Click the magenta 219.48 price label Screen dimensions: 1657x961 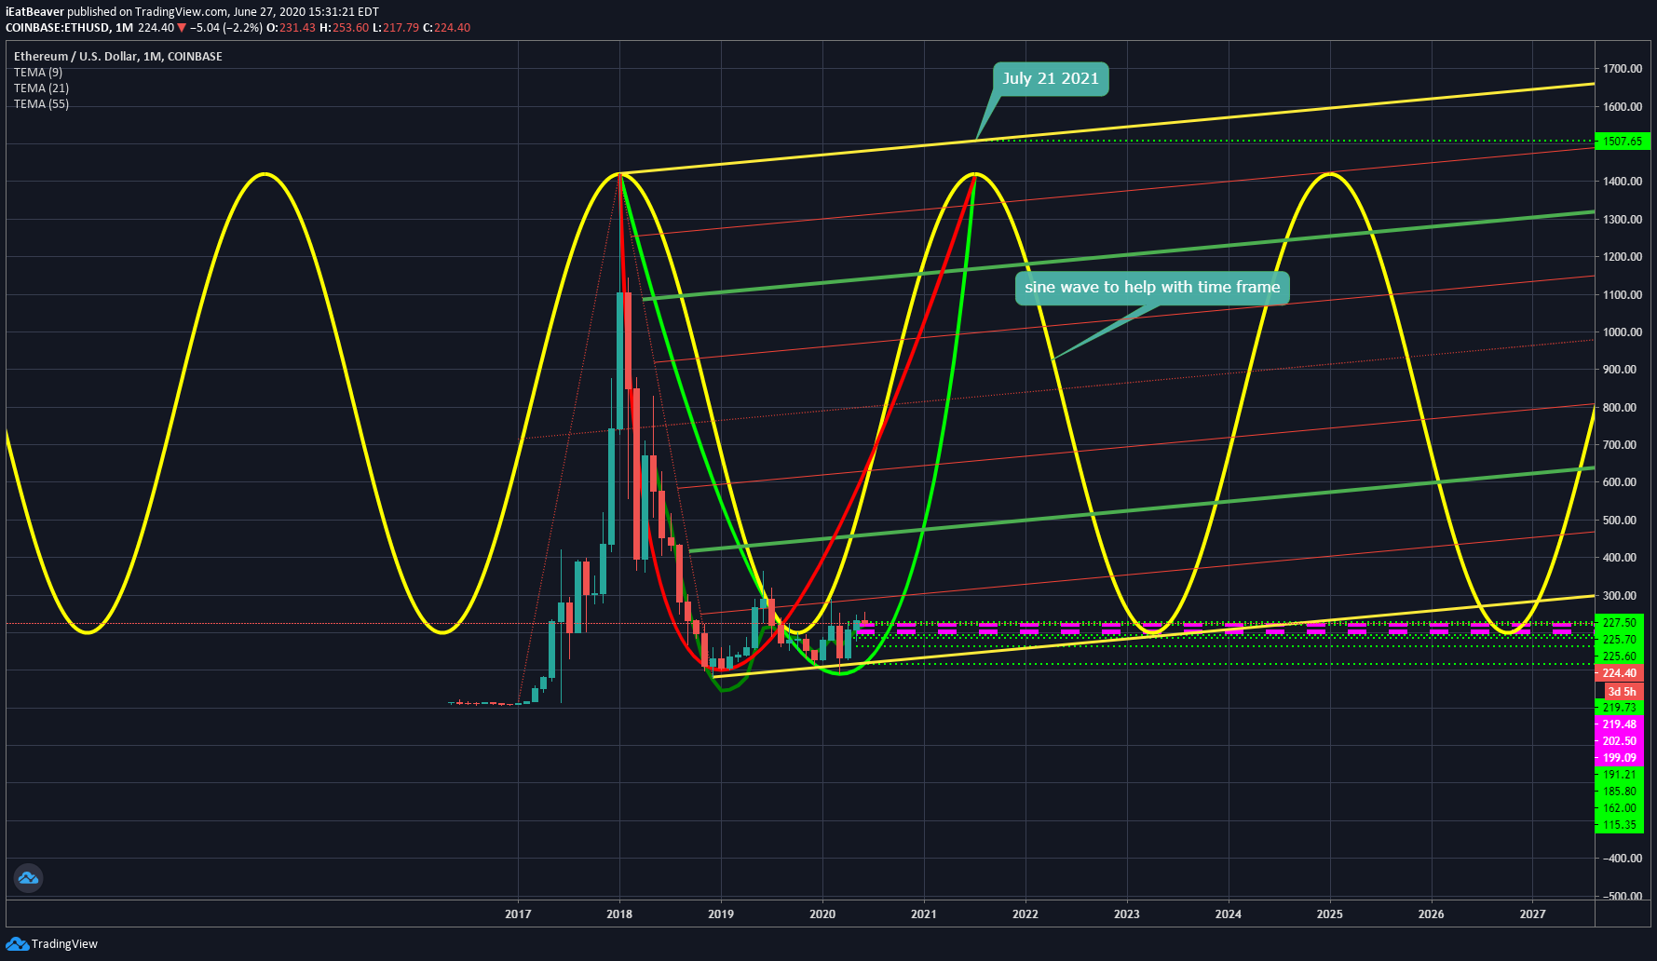[1619, 724]
